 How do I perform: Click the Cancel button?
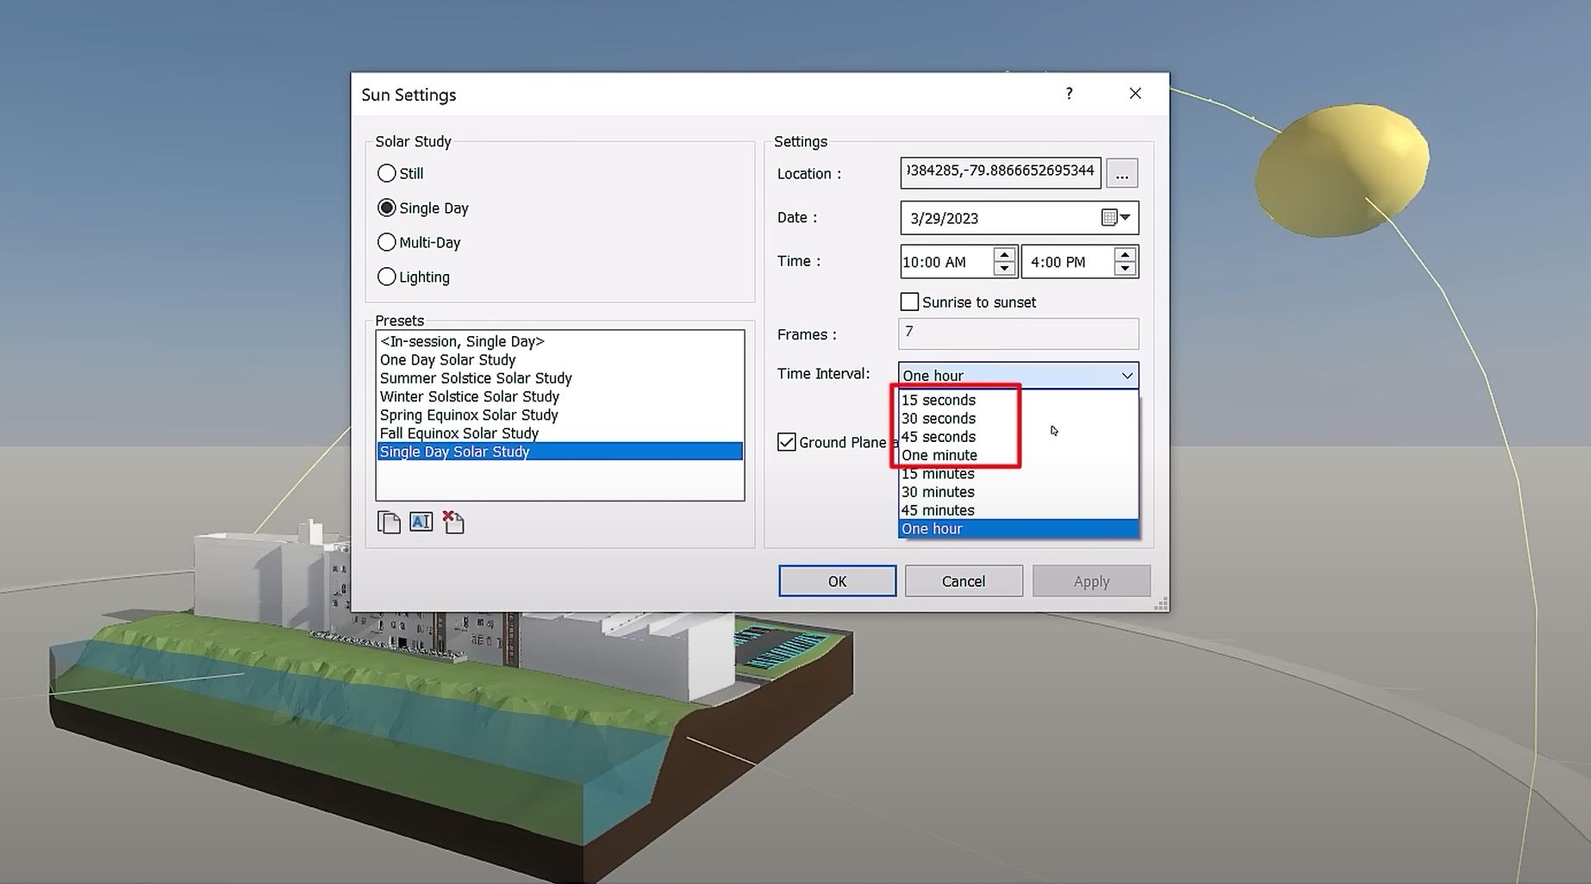click(963, 581)
